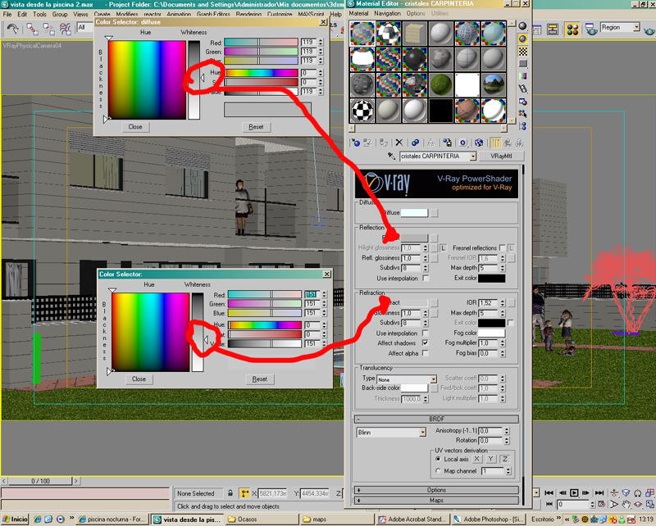Image resolution: width=656 pixels, height=526 pixels.
Task: Select the Select and Link tool
Action: tap(32, 29)
